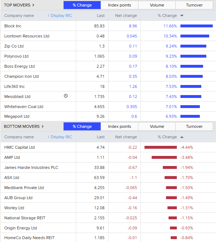This screenshot has width=216, height=242.
Task: Sort Top Movers by Last column header
Action: click(x=101, y=15)
